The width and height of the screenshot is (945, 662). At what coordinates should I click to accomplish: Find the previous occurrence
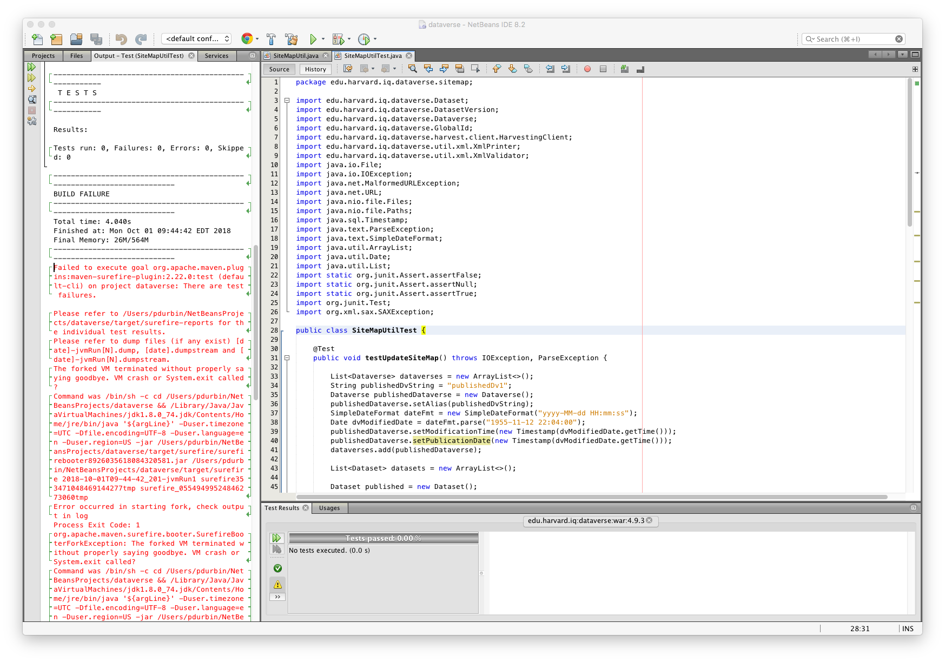click(428, 69)
